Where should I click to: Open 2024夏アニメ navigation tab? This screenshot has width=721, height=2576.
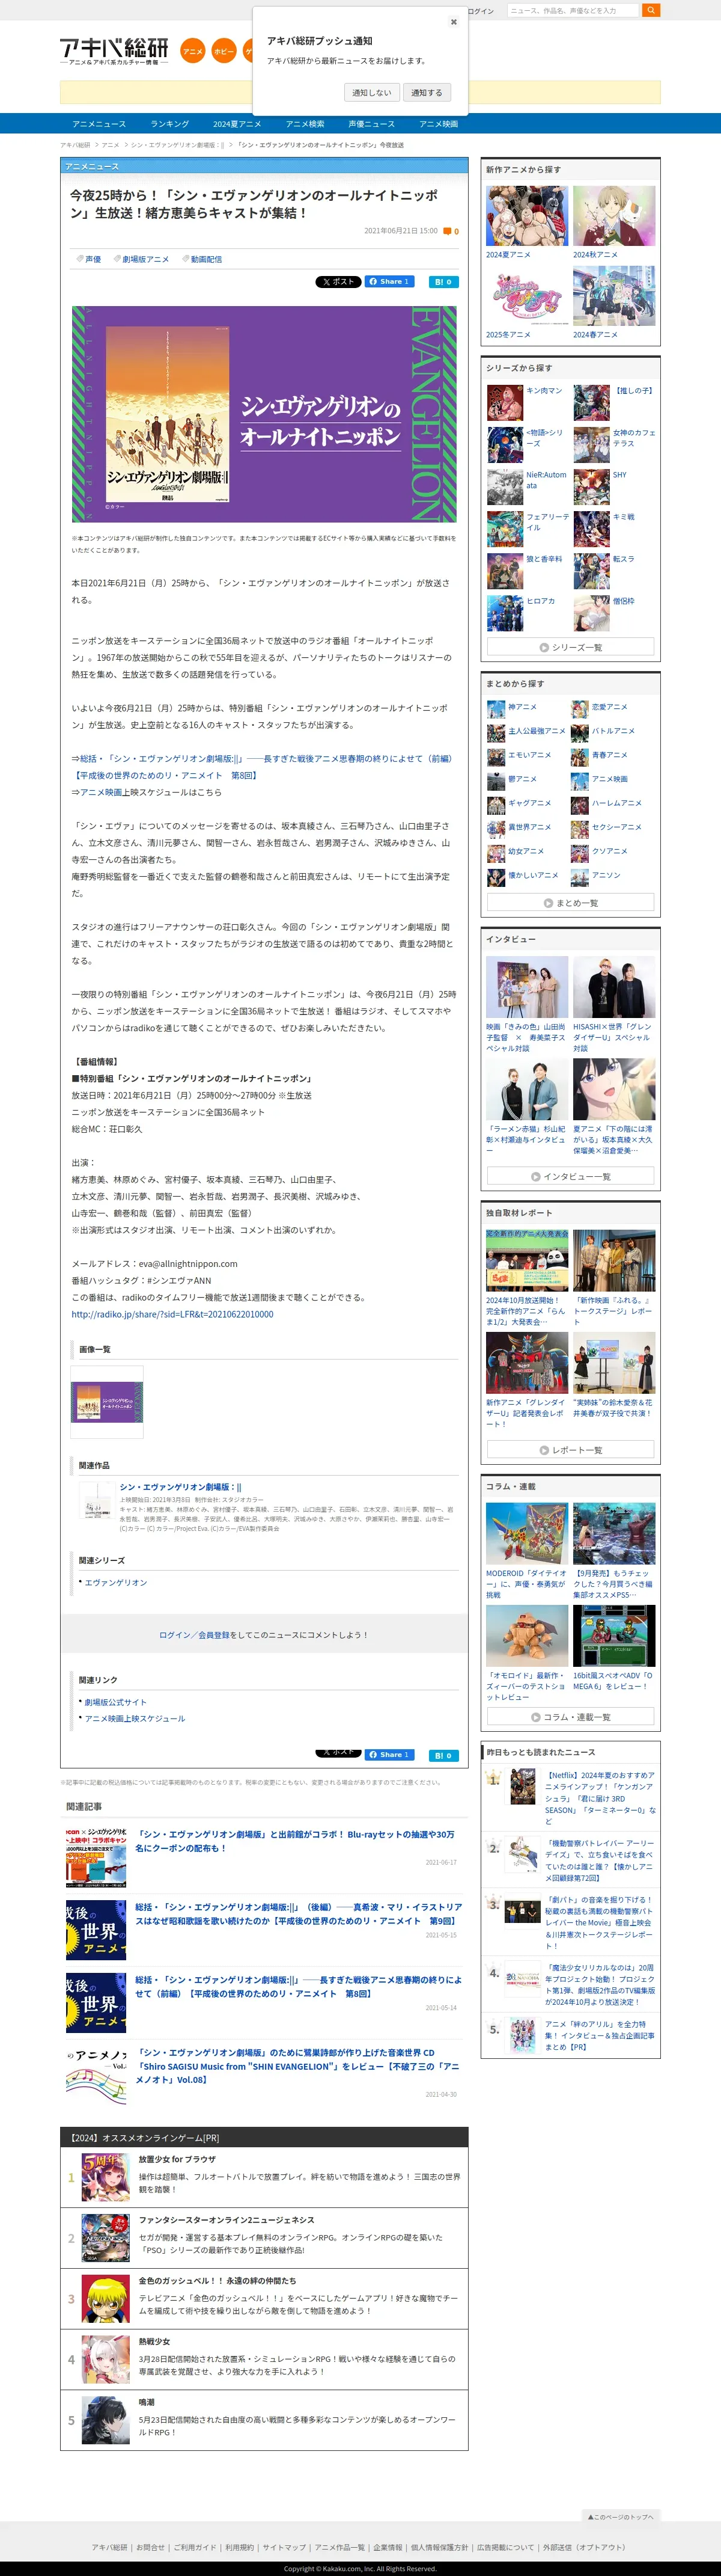tap(237, 124)
